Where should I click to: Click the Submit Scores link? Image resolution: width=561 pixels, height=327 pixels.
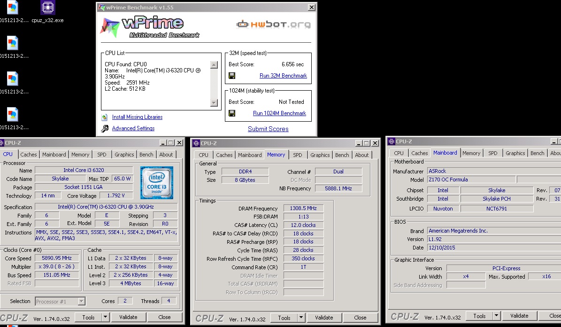pos(268,129)
